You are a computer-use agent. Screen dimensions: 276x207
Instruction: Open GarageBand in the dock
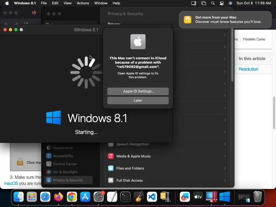139,196
